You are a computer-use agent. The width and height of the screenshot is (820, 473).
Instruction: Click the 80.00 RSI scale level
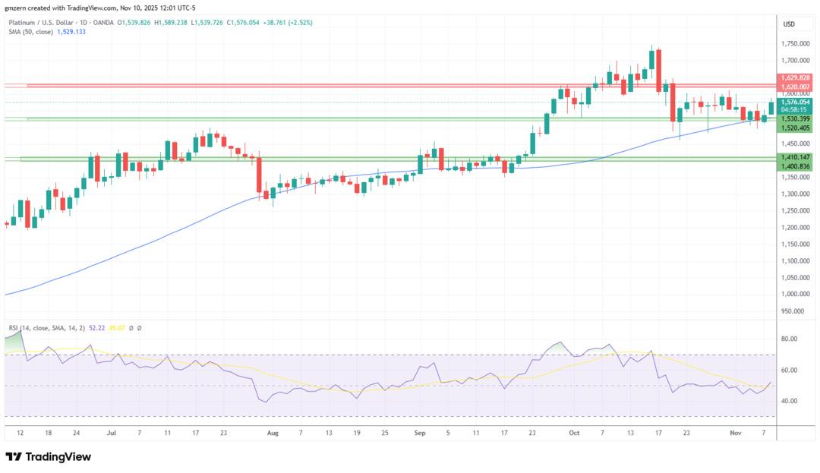coord(789,339)
